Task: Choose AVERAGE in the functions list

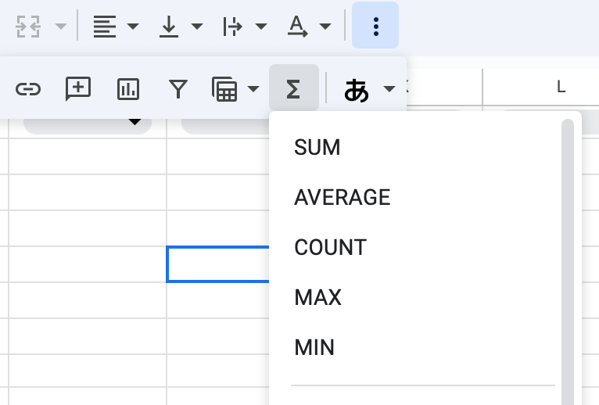Action: [x=342, y=197]
